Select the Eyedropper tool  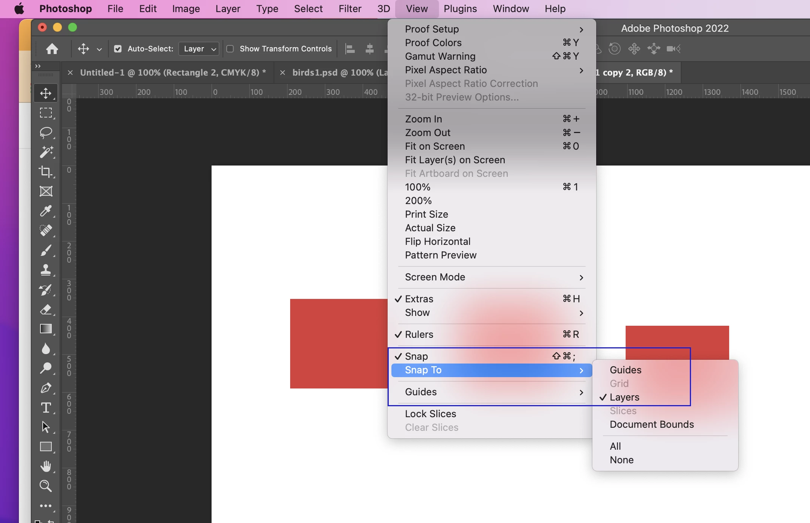tap(46, 211)
